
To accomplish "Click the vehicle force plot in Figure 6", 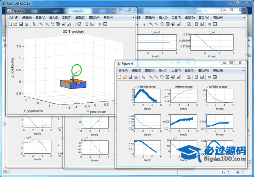I will click(147, 96).
